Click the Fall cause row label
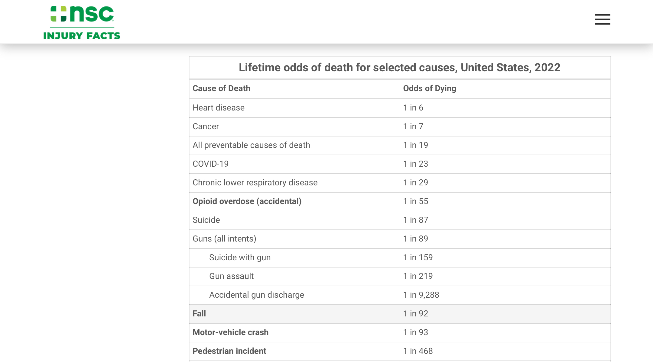653x362 pixels. click(x=199, y=314)
